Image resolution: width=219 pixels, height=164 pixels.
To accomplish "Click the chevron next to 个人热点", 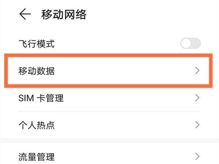I will pos(197,125).
